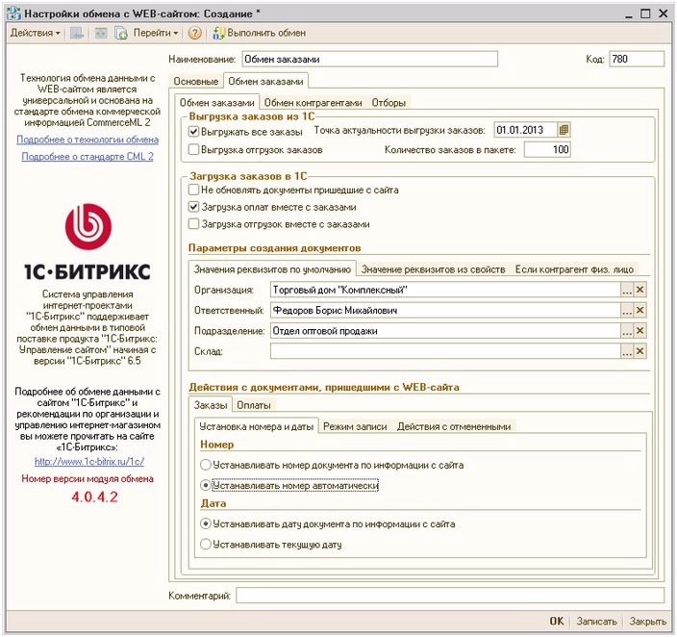Click the help question mark toolbar icon

point(194,33)
